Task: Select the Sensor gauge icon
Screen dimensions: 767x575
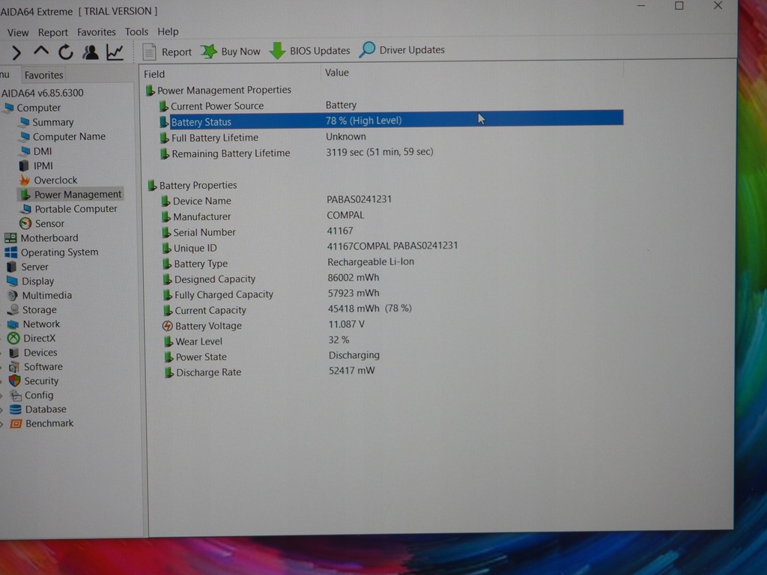Action: (25, 223)
